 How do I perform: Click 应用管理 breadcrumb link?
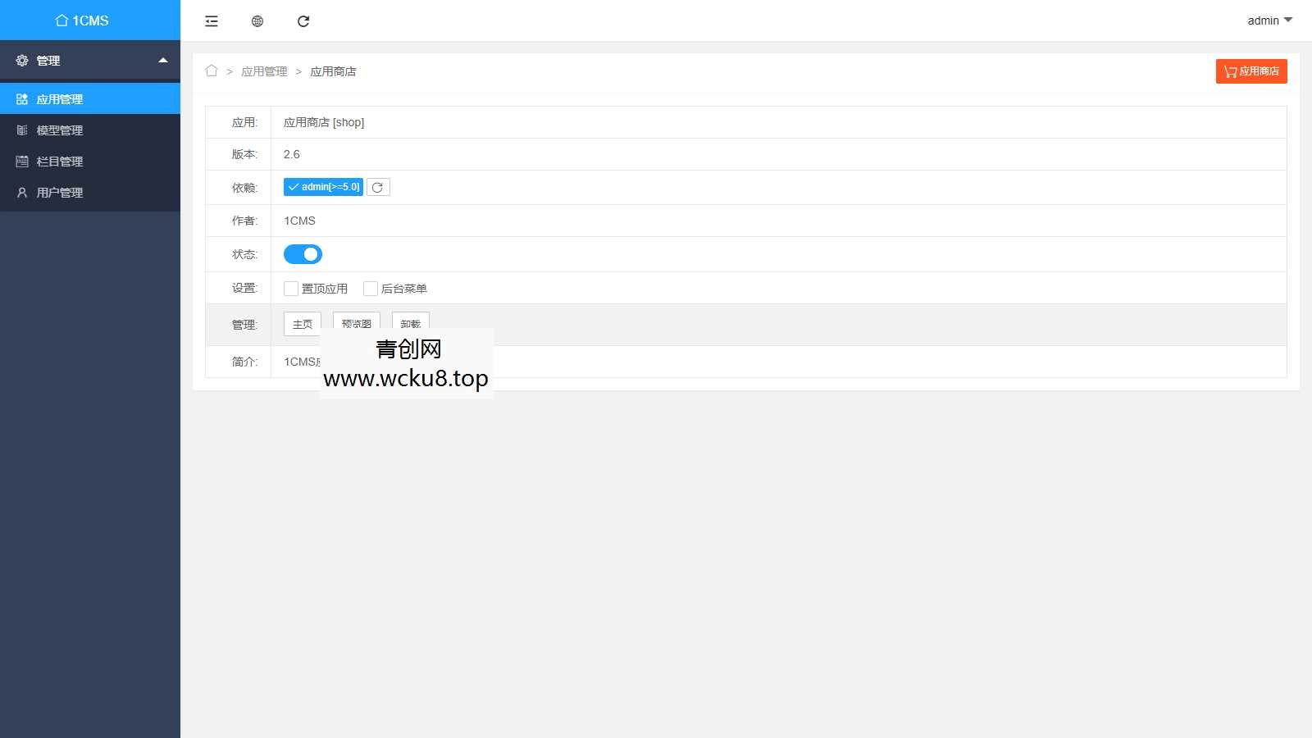click(264, 71)
